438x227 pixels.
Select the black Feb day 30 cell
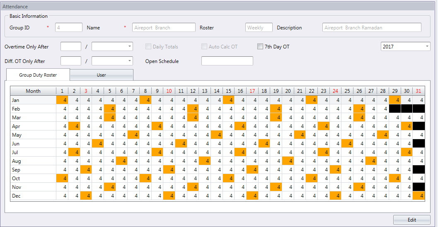[x=407, y=109]
